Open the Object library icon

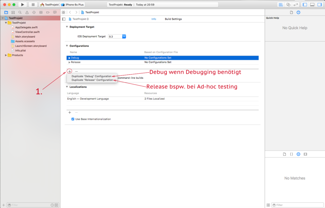(298, 154)
